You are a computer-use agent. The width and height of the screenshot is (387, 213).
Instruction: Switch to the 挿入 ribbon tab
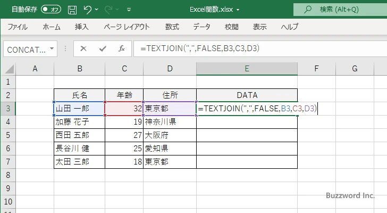pos(81,27)
